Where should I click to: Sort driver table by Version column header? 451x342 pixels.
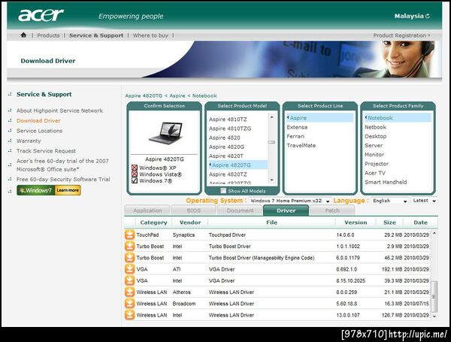pyautogui.click(x=356, y=222)
